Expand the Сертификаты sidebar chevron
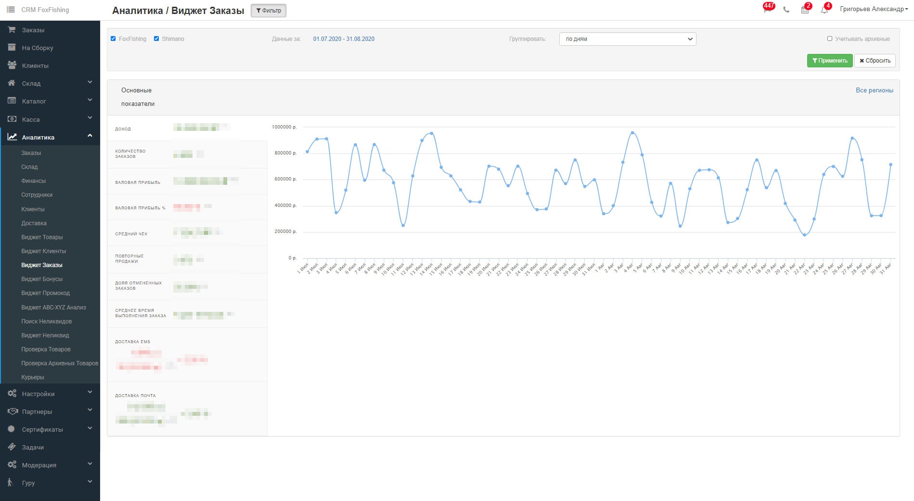914x501 pixels. 90,428
